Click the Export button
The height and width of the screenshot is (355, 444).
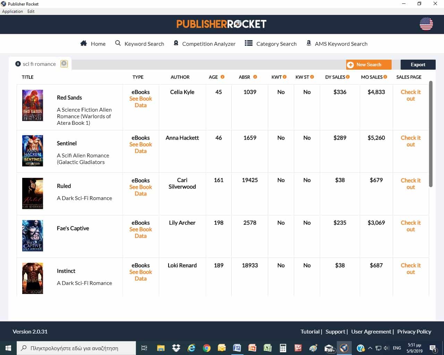pos(418,64)
